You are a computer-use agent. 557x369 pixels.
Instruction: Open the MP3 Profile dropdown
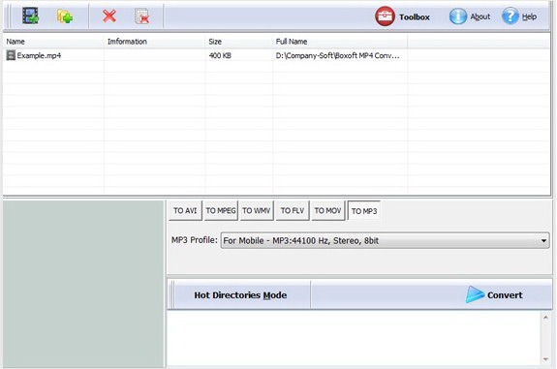(386, 241)
